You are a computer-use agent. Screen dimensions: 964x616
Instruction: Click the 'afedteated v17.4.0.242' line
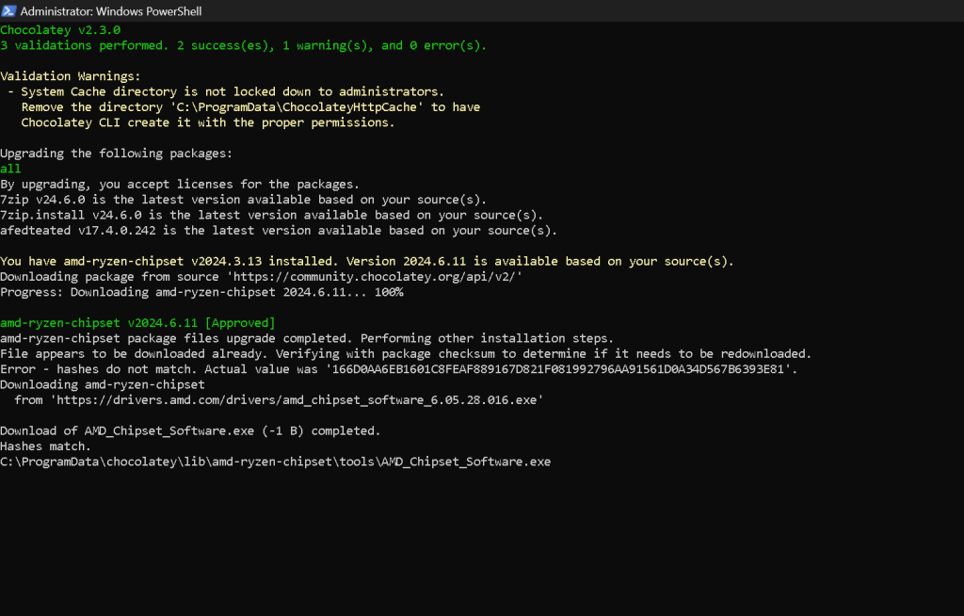[279, 230]
